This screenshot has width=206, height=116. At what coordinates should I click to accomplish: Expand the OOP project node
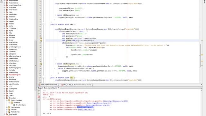click(x=4, y=86)
